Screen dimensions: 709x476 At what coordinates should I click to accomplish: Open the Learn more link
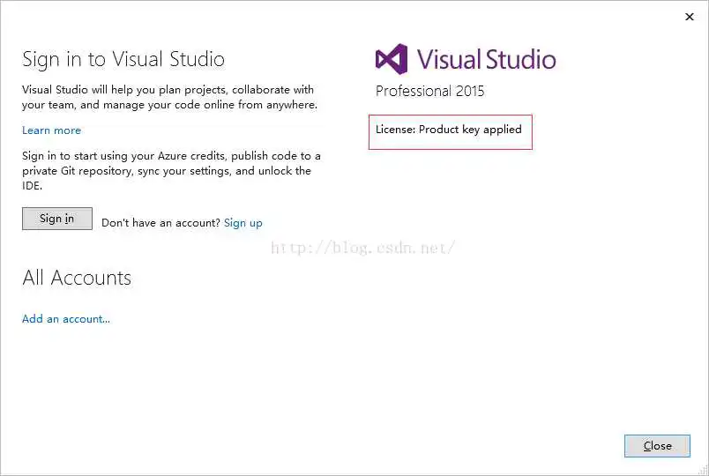tap(51, 130)
